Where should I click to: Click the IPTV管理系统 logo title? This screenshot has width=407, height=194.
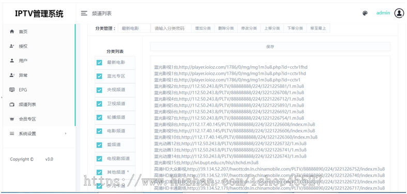pos(39,13)
